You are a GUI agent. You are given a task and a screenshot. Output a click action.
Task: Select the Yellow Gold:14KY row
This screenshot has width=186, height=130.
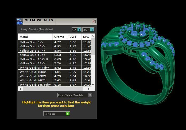coord(55,51)
